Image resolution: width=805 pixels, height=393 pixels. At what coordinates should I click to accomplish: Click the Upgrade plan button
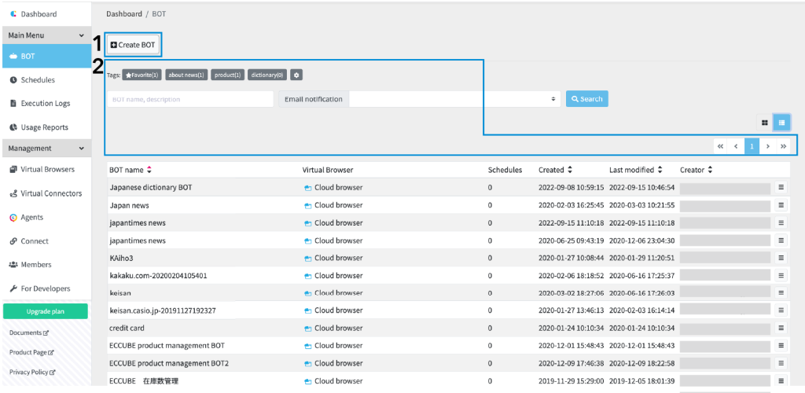coord(45,311)
